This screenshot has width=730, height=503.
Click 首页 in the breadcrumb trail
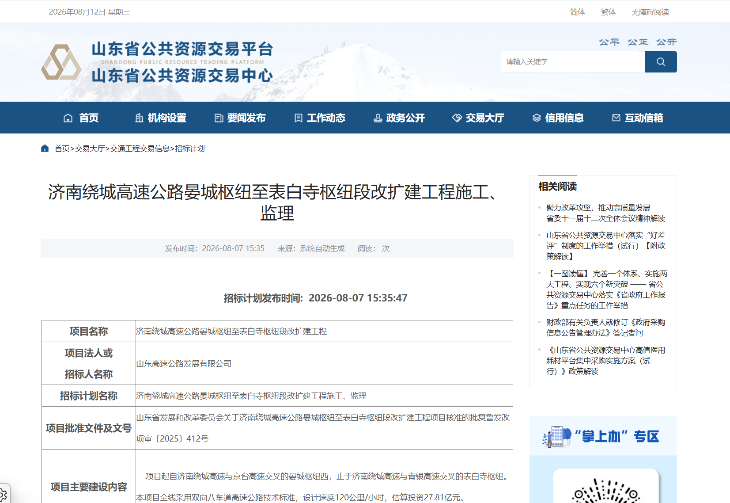[x=62, y=149]
